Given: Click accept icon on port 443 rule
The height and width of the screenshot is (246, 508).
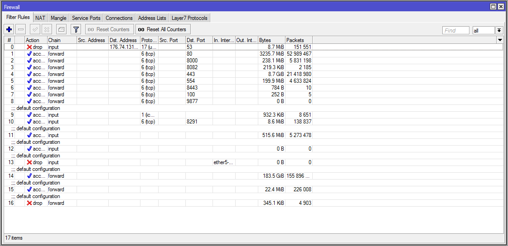Looking at the screenshot, I should [29, 74].
